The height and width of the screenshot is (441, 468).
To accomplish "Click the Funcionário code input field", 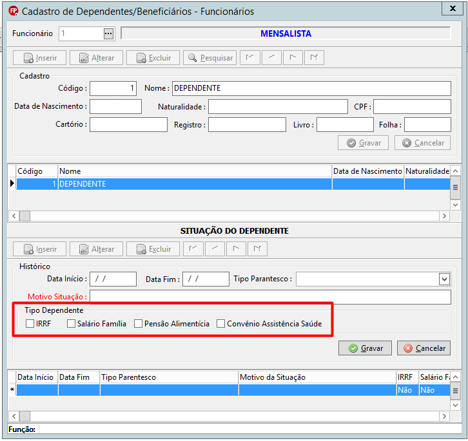I will tap(81, 33).
